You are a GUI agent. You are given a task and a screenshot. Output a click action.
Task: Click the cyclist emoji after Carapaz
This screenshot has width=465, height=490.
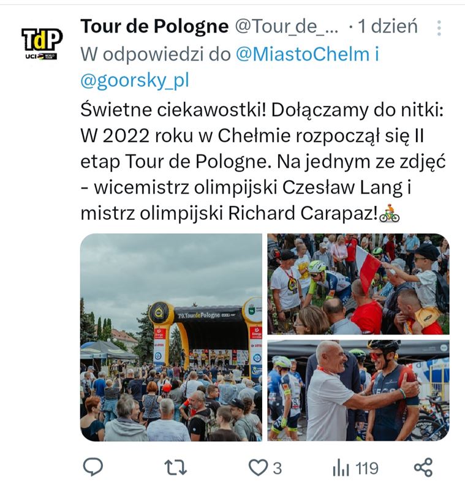tap(390, 214)
